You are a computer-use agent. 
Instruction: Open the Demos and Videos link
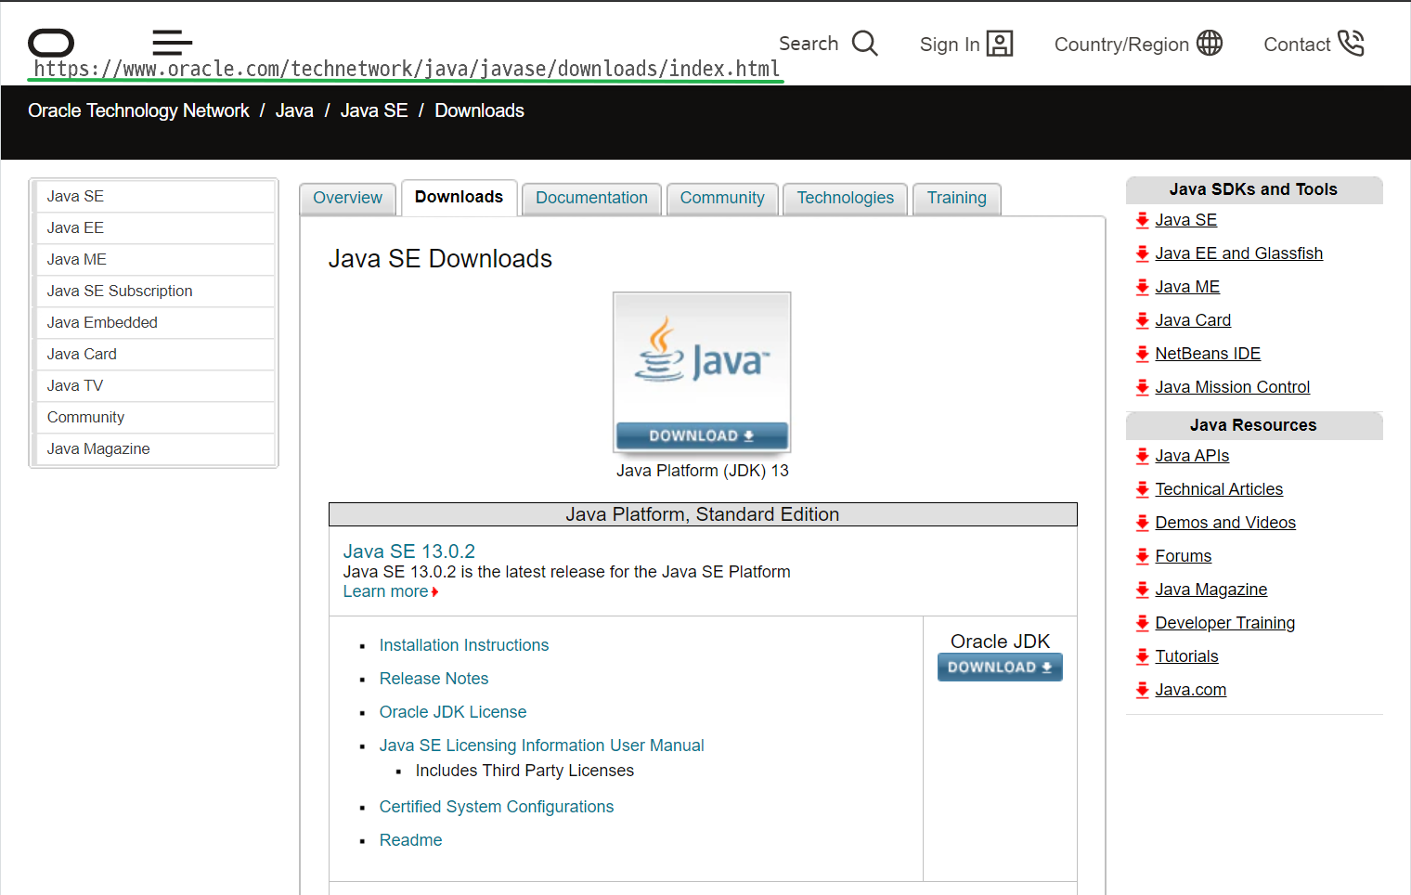1225,523
